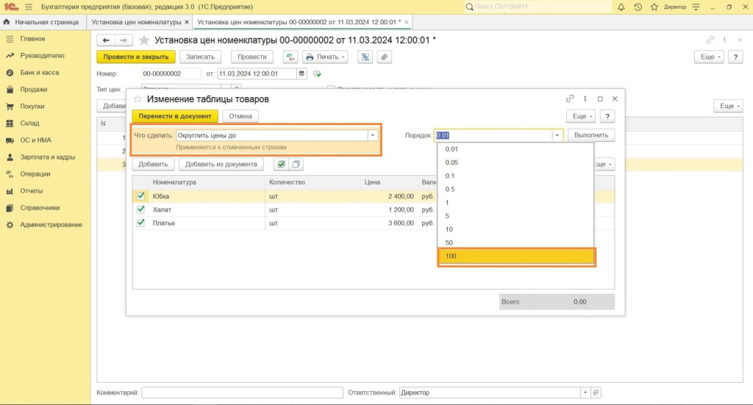Open the Печать dropdown button
Image resolution: width=753 pixels, height=405 pixels.
[324, 57]
